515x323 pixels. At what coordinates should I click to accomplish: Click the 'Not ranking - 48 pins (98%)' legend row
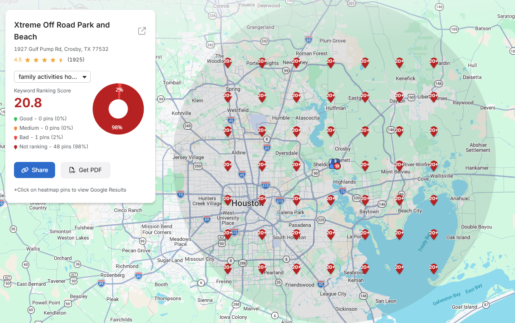(x=51, y=147)
